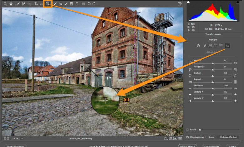Click Hilfslinien löschen button

tap(228, 137)
